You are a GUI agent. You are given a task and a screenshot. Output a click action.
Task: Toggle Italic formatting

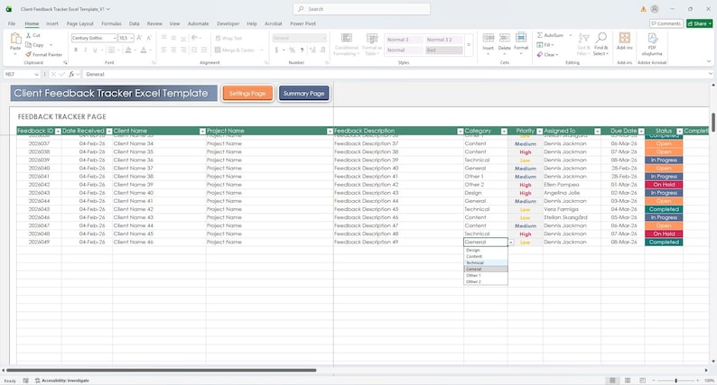click(x=86, y=50)
